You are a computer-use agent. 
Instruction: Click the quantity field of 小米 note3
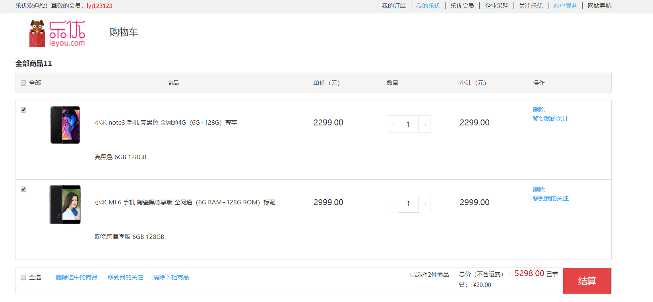click(408, 124)
